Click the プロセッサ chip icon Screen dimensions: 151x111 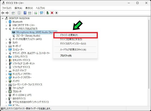click(x=10, y=92)
